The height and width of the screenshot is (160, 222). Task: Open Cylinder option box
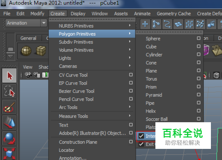[x=198, y=54]
